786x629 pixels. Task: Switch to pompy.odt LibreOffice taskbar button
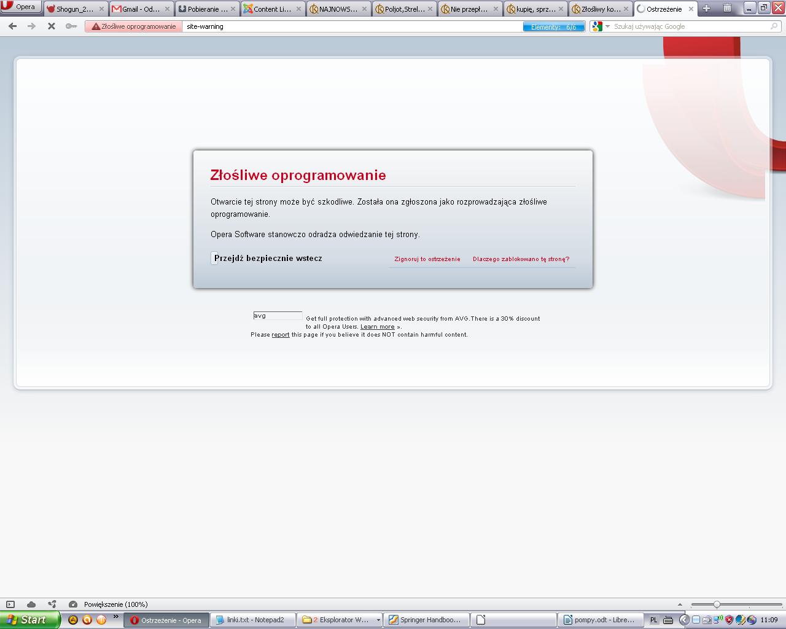click(x=601, y=620)
